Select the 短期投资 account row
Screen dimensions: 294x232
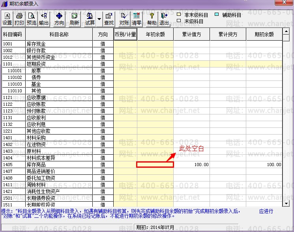coord(142,64)
